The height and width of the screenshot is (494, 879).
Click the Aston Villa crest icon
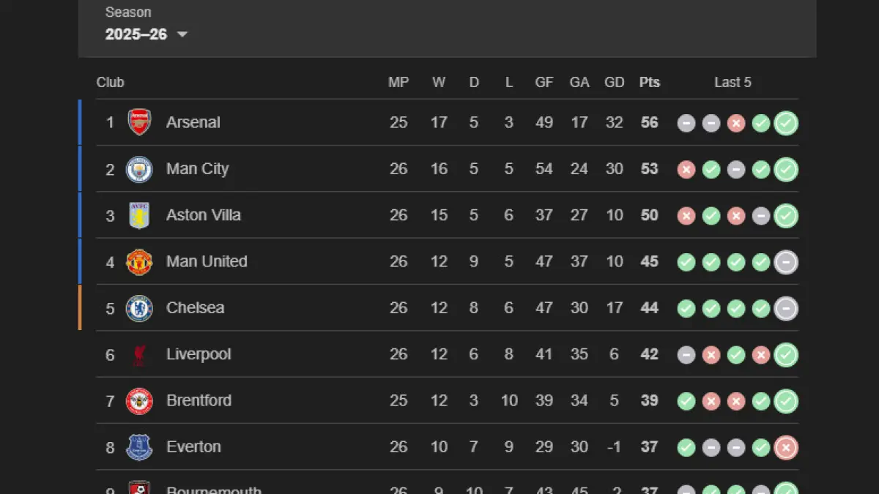click(139, 215)
